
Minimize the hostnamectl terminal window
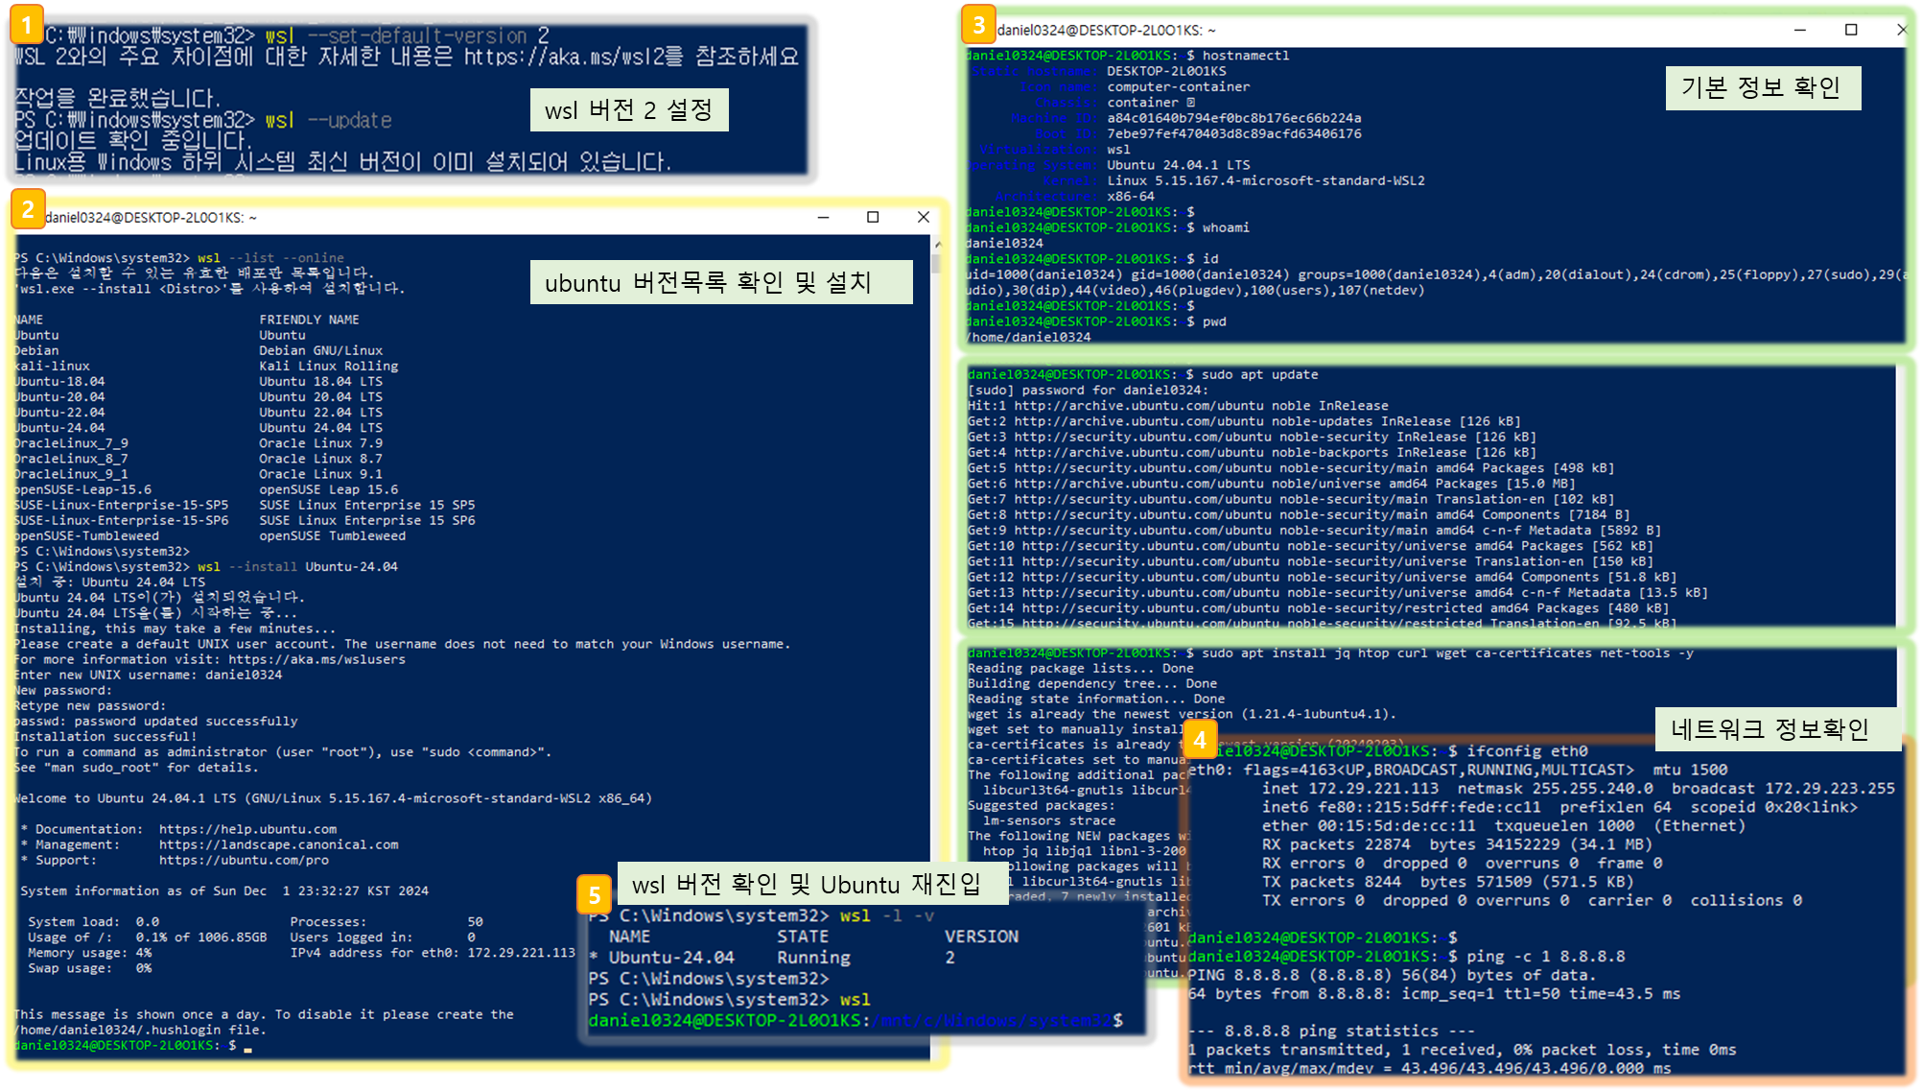pos(1800,30)
